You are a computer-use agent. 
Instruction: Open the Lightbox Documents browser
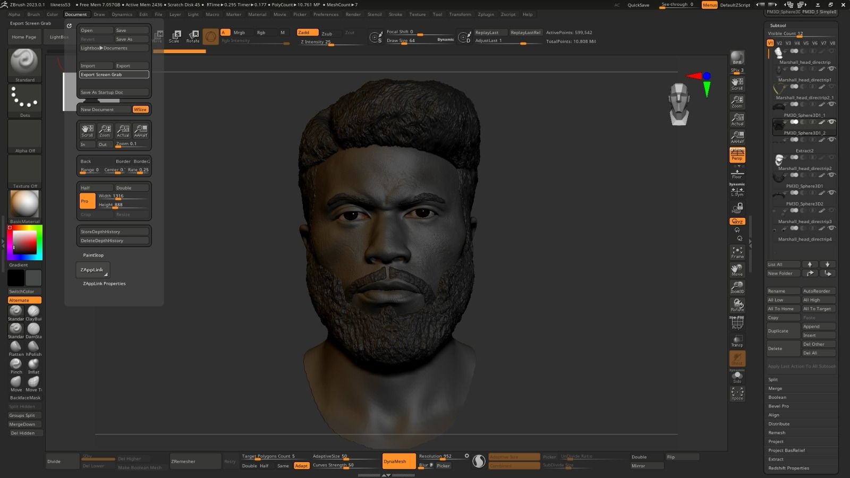click(114, 48)
